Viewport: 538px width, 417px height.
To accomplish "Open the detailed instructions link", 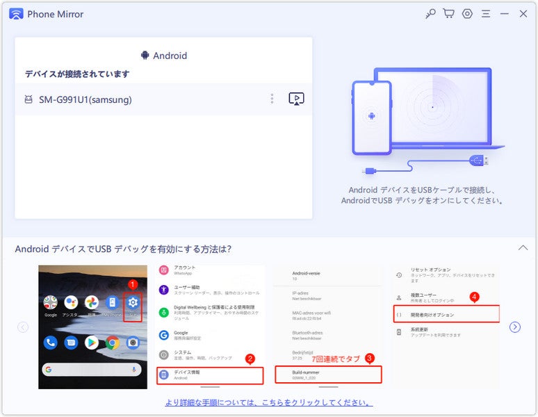I will pyautogui.click(x=269, y=402).
